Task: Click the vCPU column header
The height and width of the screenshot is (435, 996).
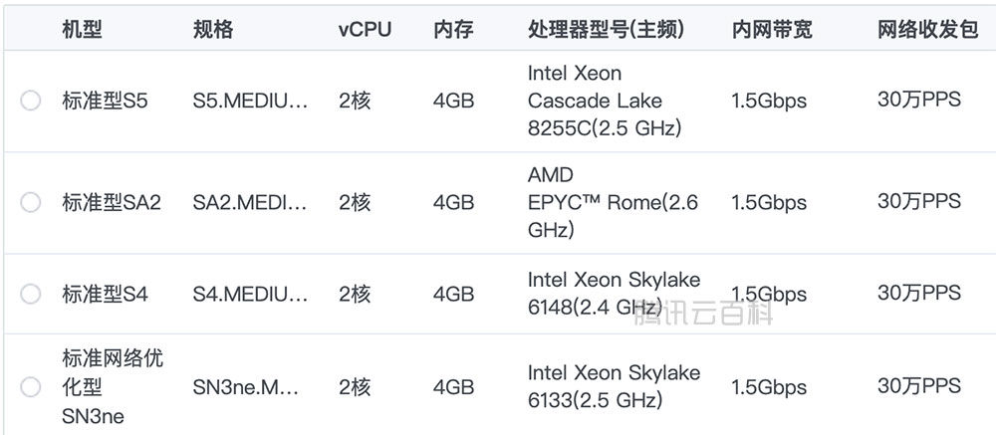Action: coord(365,30)
